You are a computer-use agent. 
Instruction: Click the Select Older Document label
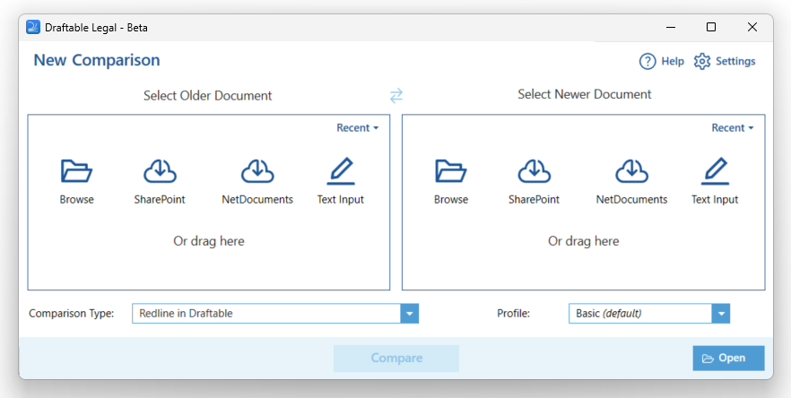coord(207,95)
